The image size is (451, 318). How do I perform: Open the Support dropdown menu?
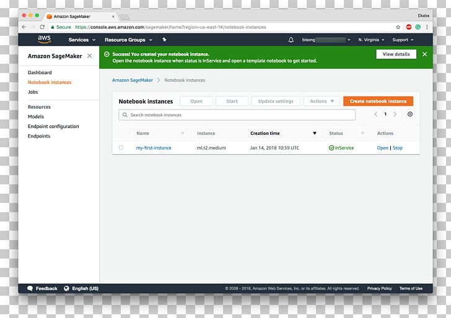(x=403, y=40)
